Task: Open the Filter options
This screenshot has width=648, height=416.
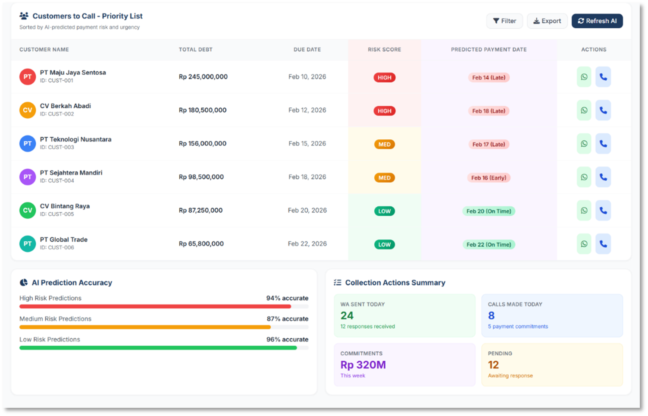Action: [x=504, y=21]
